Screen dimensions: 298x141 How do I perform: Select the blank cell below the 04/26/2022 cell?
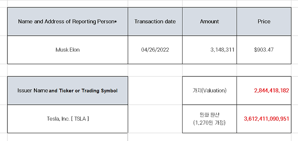point(155,70)
